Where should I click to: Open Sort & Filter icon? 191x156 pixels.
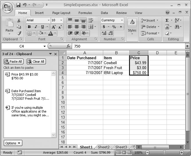[177, 20]
